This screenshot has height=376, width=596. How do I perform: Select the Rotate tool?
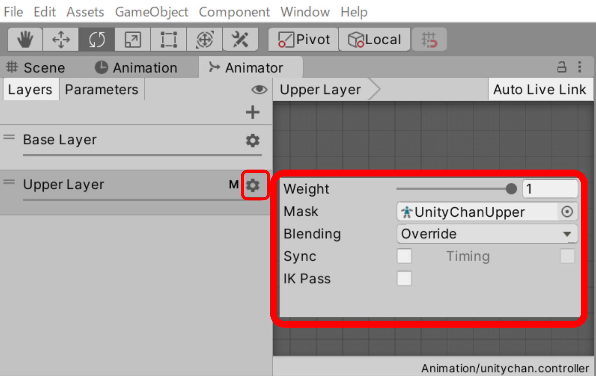coord(97,39)
